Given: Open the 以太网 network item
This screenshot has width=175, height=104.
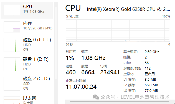Looking at the screenshot, I should coord(27,100).
